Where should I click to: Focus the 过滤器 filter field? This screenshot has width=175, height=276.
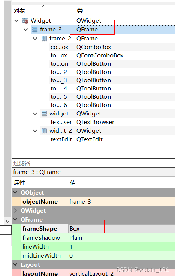94,163
